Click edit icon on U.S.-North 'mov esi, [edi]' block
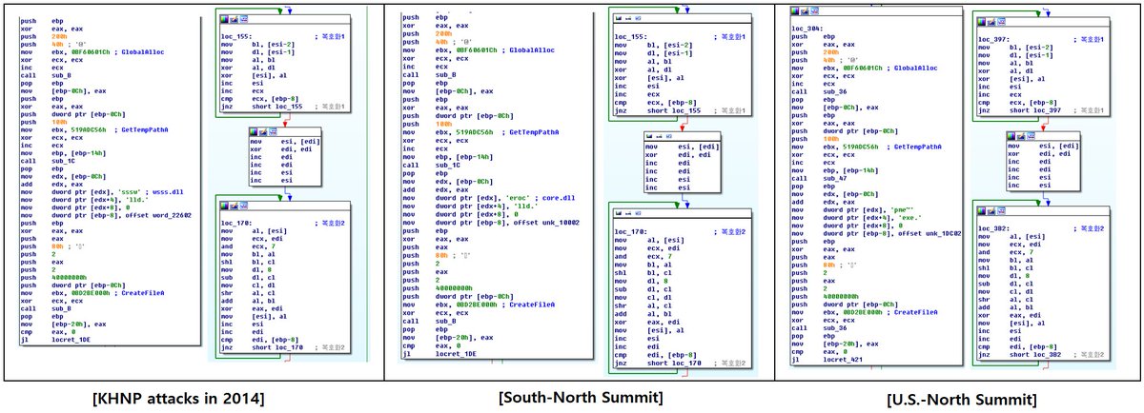Image resolution: width=1144 pixels, height=413 pixels. 1020,136
